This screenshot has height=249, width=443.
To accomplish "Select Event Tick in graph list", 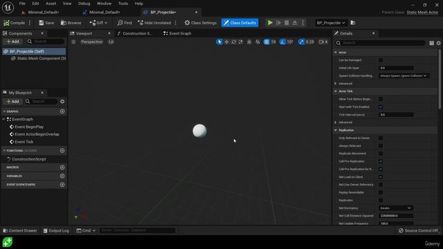I will click(x=21, y=142).
